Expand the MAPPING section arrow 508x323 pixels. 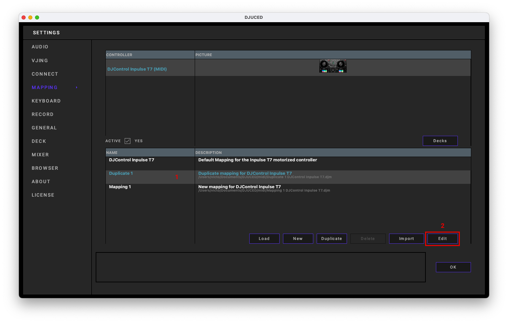pos(76,87)
